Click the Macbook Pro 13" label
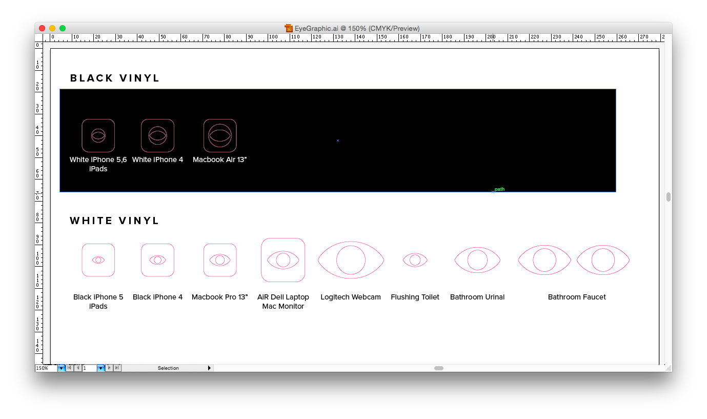 coord(220,297)
